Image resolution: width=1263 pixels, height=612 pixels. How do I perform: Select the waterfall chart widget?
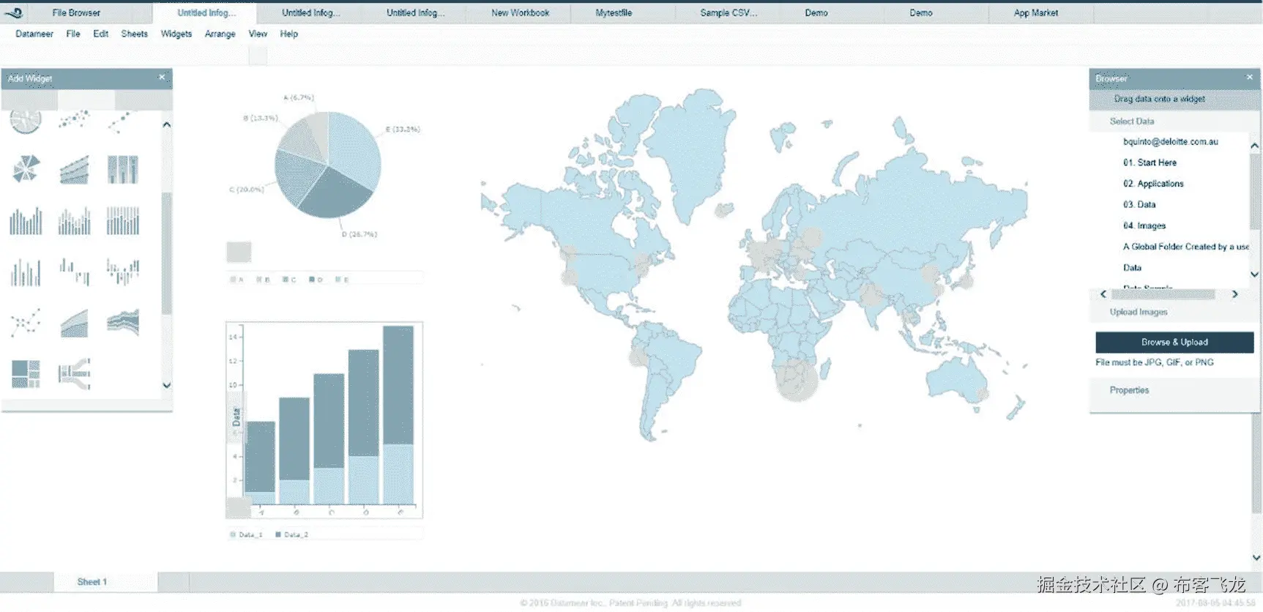click(x=74, y=272)
